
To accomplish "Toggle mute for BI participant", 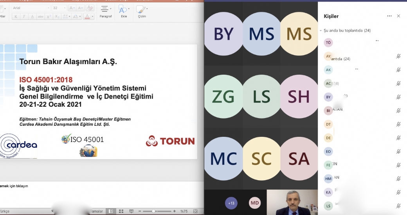I will coord(398,111).
